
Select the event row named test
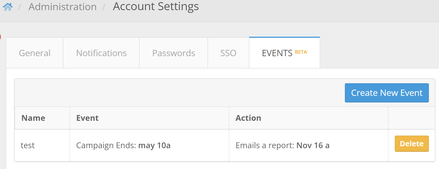[x=28, y=145]
